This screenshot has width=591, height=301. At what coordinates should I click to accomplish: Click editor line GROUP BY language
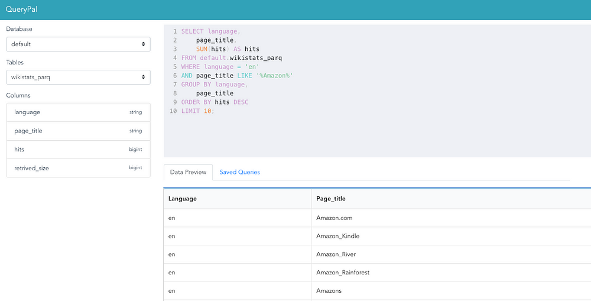tap(215, 85)
